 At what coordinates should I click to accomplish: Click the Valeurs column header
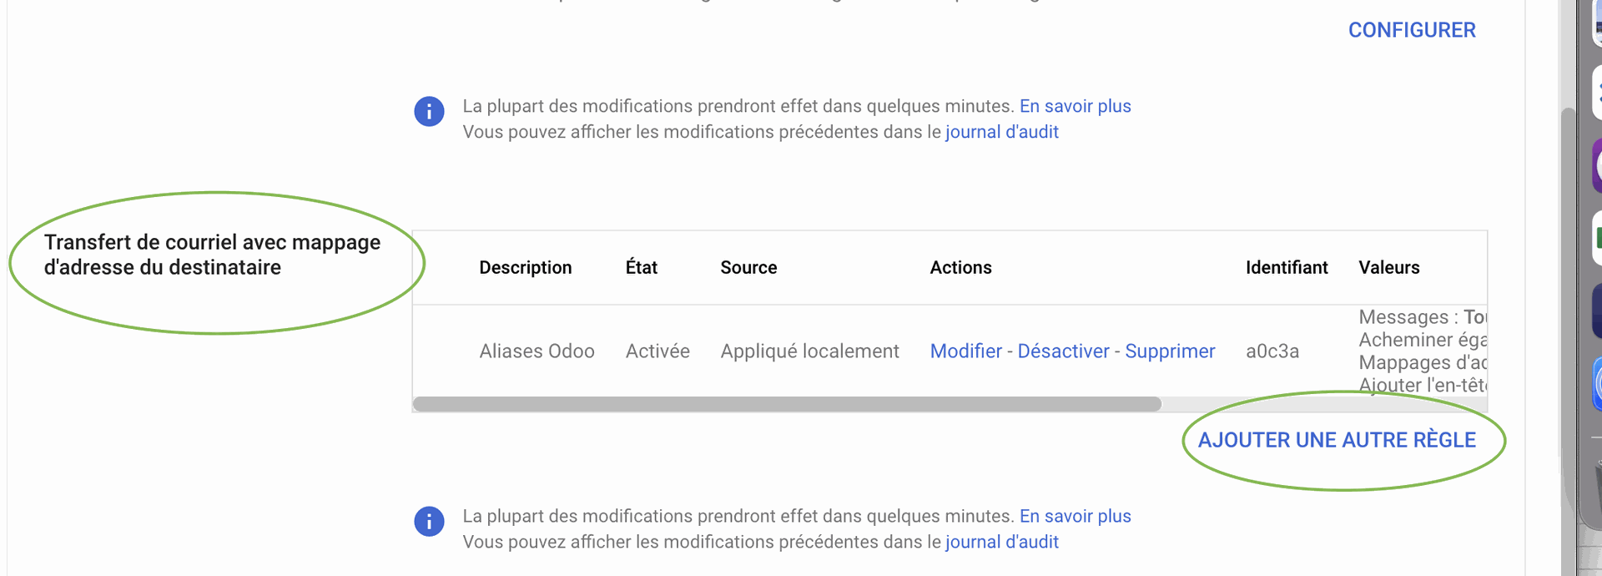pos(1388,268)
